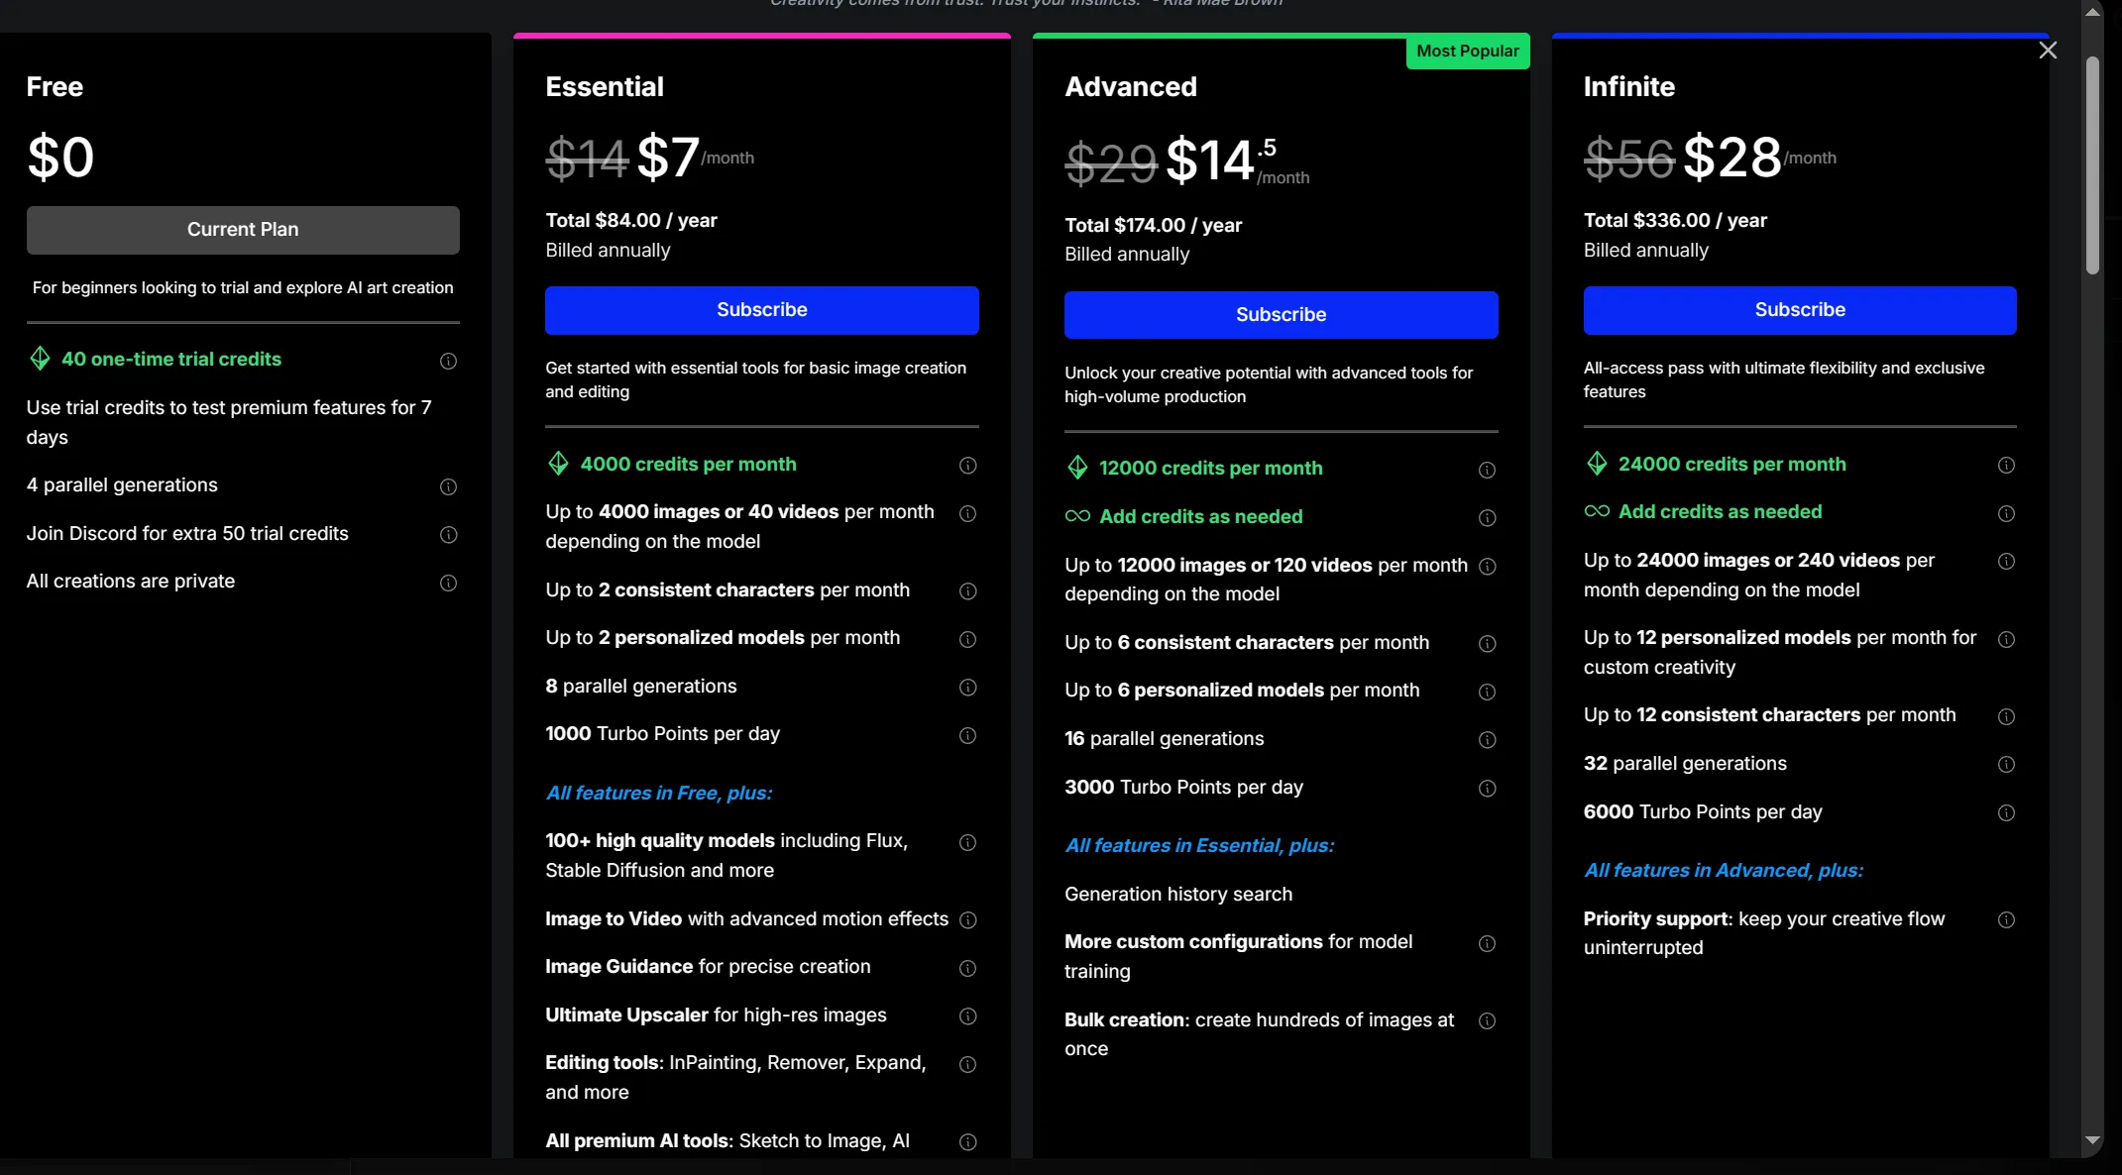Open info icon for All premium AI tools

click(x=968, y=1142)
